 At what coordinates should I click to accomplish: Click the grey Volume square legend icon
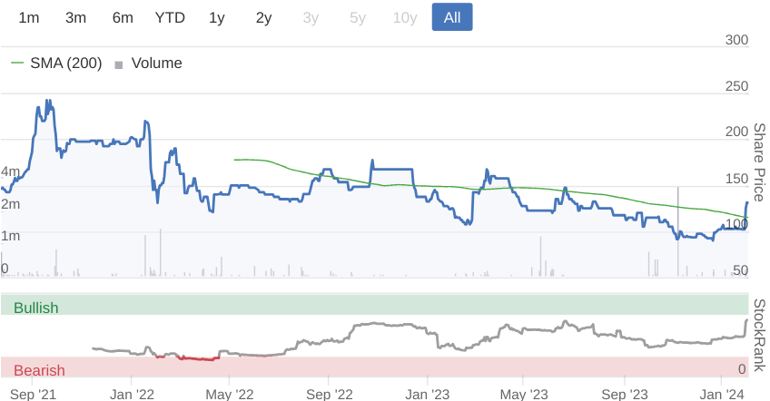coord(118,64)
